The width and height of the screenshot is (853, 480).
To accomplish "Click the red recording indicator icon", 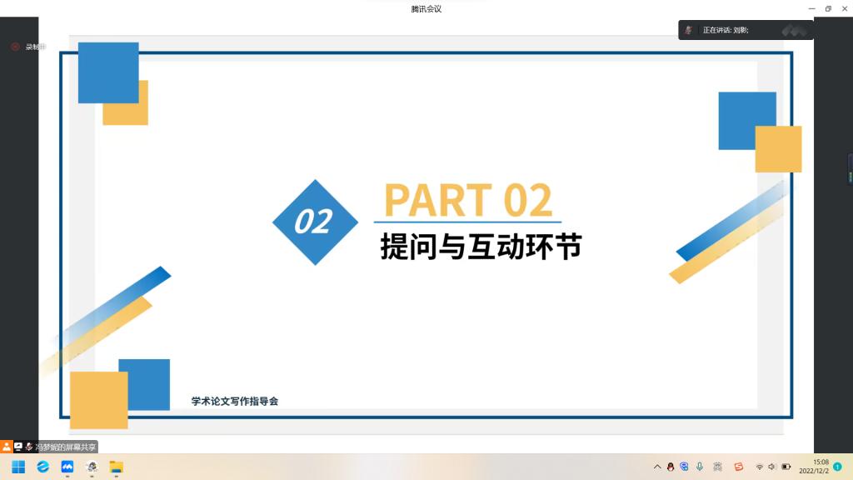I will 15,47.
